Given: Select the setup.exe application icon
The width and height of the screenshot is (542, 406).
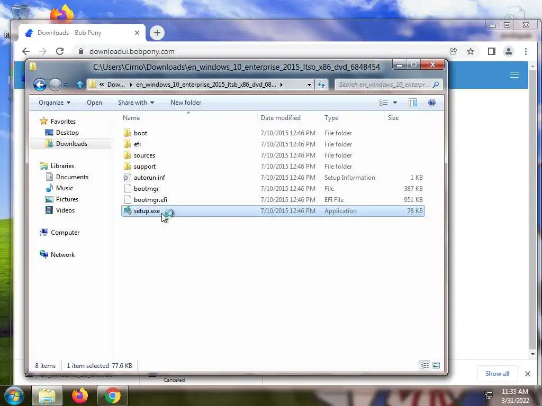Looking at the screenshot, I should point(128,210).
